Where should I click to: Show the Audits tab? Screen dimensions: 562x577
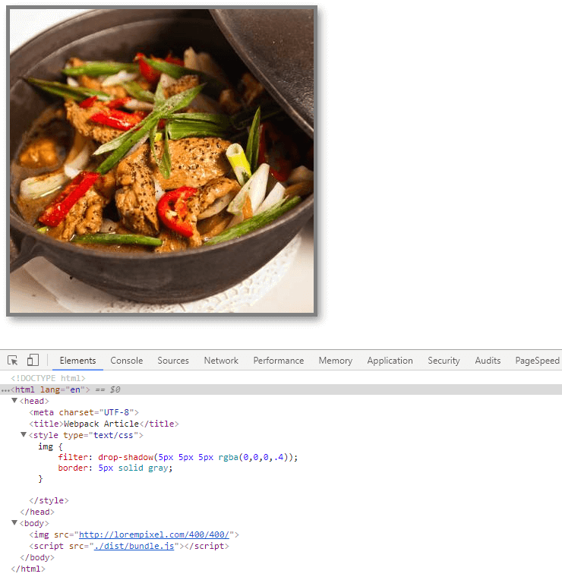coord(488,361)
